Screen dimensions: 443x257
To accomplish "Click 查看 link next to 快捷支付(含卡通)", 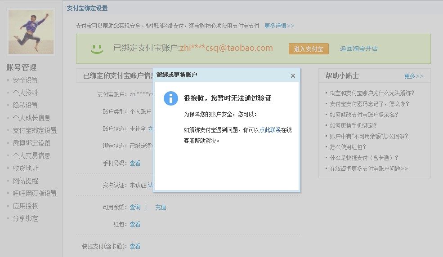I will click(x=135, y=246).
